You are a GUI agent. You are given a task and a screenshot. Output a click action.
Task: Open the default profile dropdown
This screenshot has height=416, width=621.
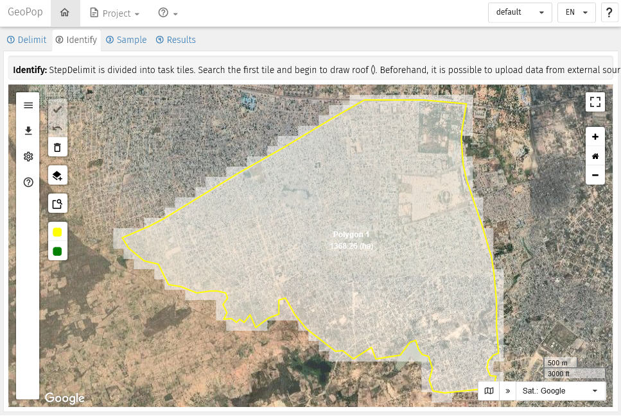[x=520, y=13]
